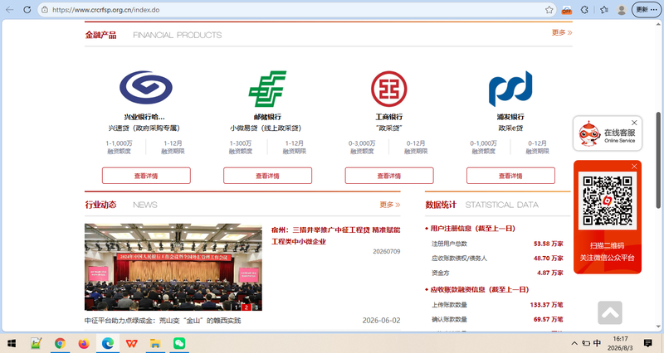Click the 确认账款数量 label
The width and height of the screenshot is (664, 353).
(449, 320)
